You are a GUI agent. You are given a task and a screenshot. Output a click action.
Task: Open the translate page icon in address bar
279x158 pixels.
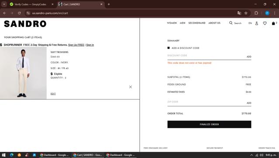pyautogui.click(x=239, y=13)
